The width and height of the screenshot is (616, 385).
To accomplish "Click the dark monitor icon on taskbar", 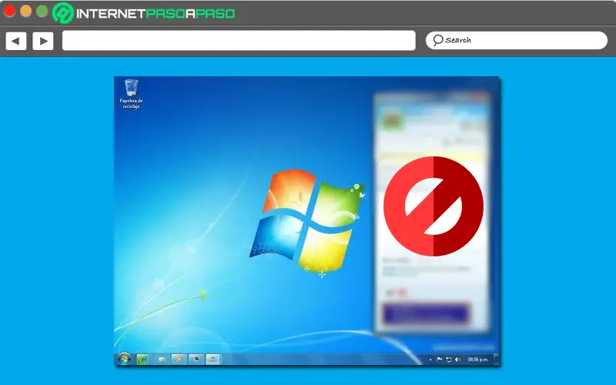I will point(196,359).
